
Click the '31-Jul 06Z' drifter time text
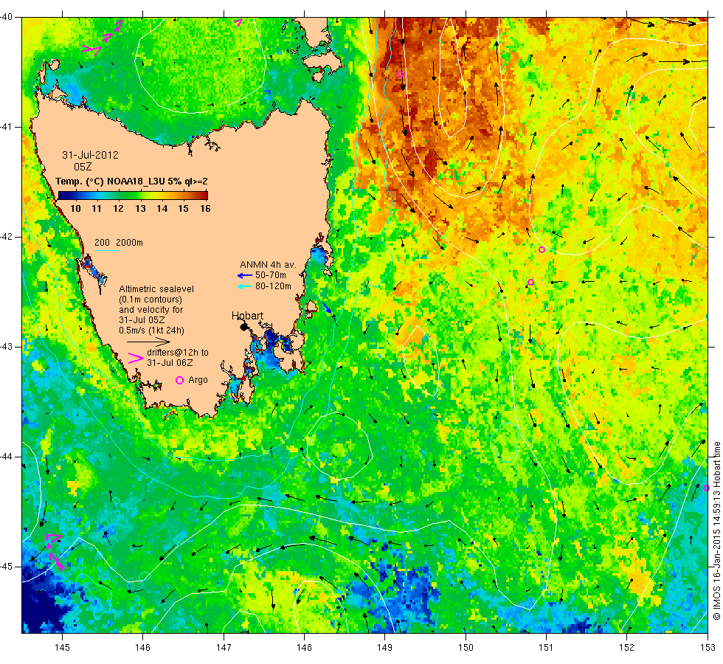point(170,363)
